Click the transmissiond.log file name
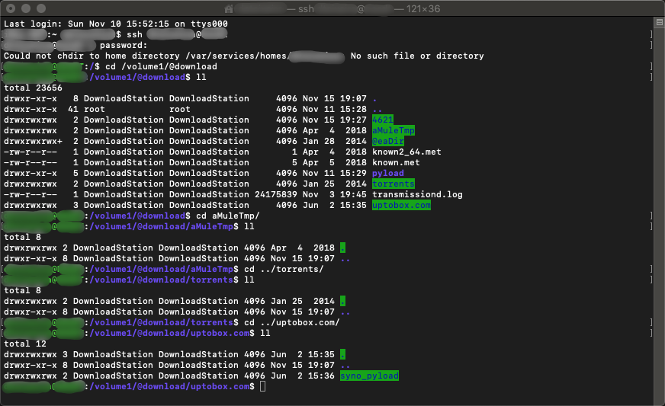Screen dimensions: 665x406 pyautogui.click(x=417, y=195)
